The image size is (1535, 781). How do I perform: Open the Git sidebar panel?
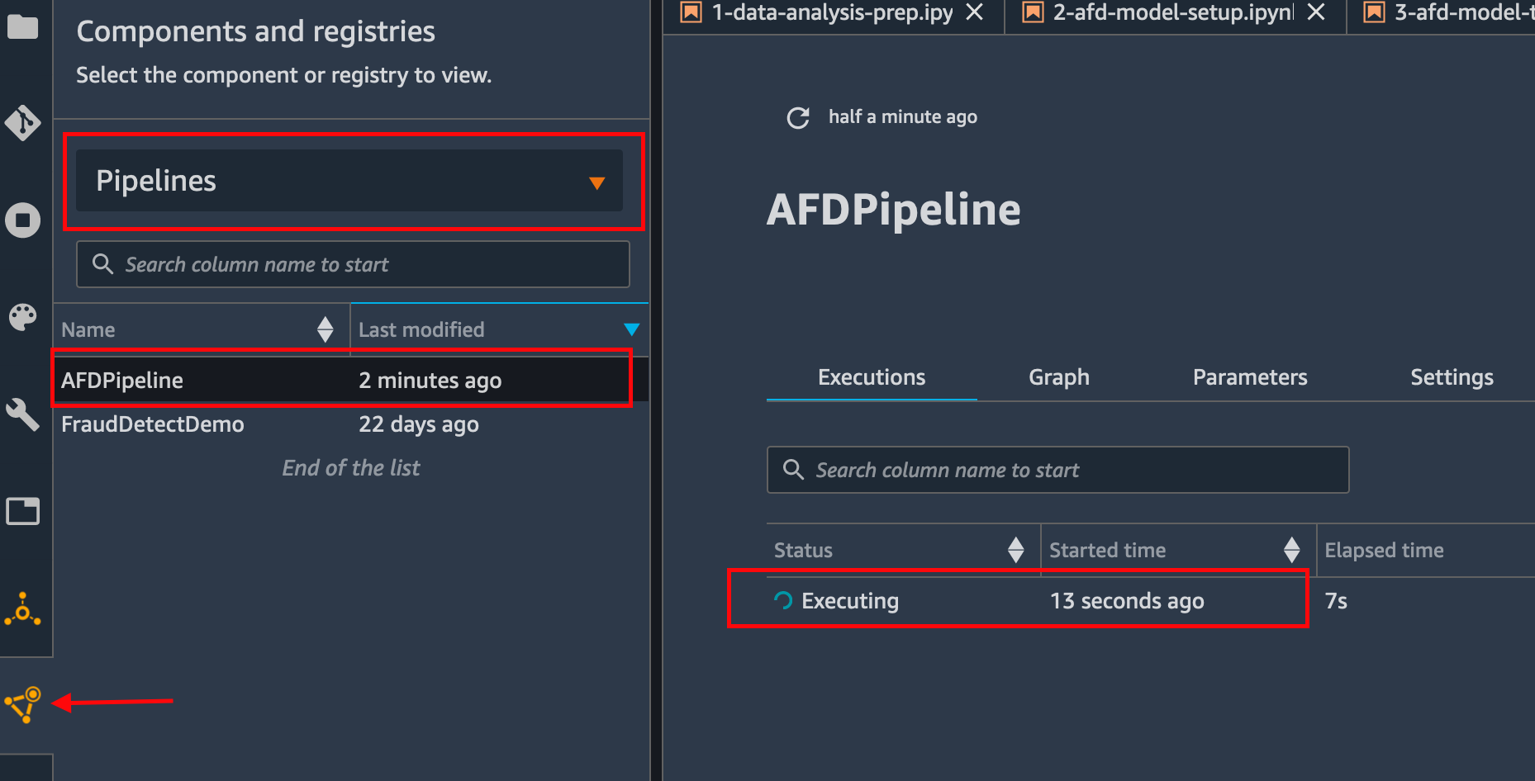22,123
